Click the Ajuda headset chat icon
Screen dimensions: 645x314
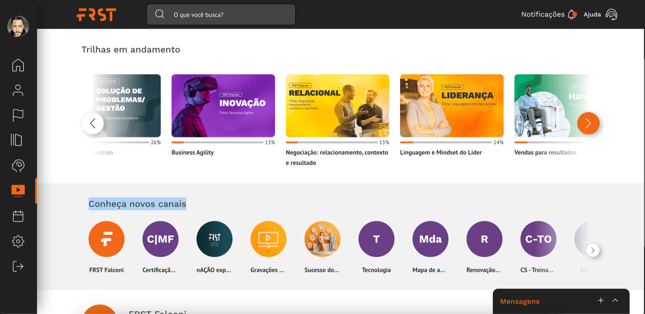tap(611, 14)
